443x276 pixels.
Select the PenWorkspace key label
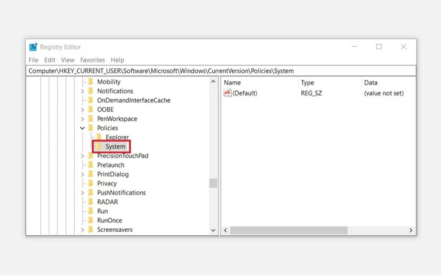pos(117,119)
